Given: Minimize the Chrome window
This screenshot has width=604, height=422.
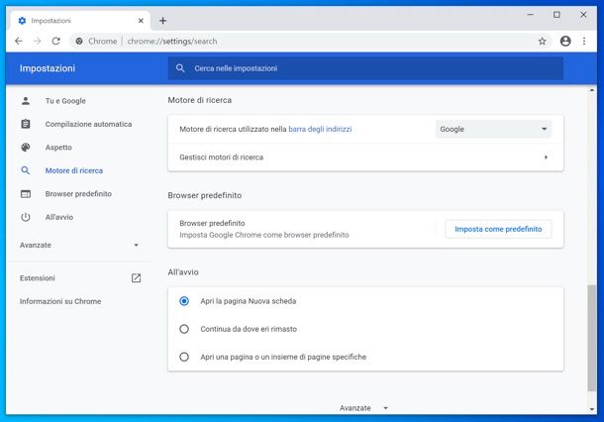Looking at the screenshot, I should (531, 15).
